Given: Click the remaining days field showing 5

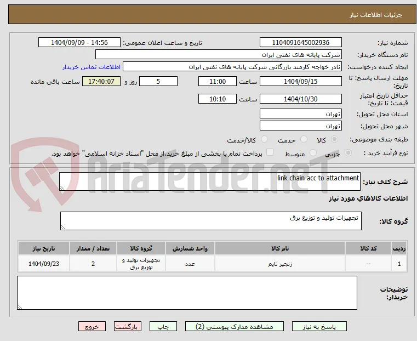Looking at the screenshot, I should tap(158, 81).
